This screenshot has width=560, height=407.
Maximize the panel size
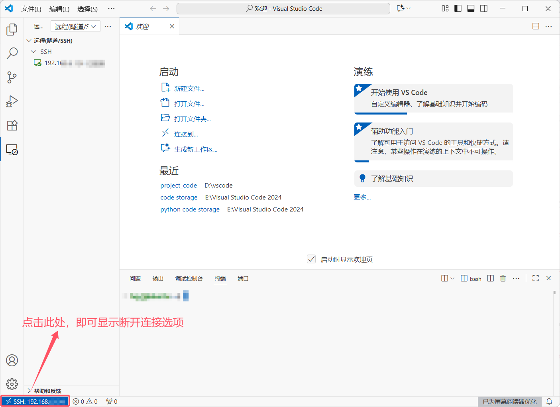535,278
